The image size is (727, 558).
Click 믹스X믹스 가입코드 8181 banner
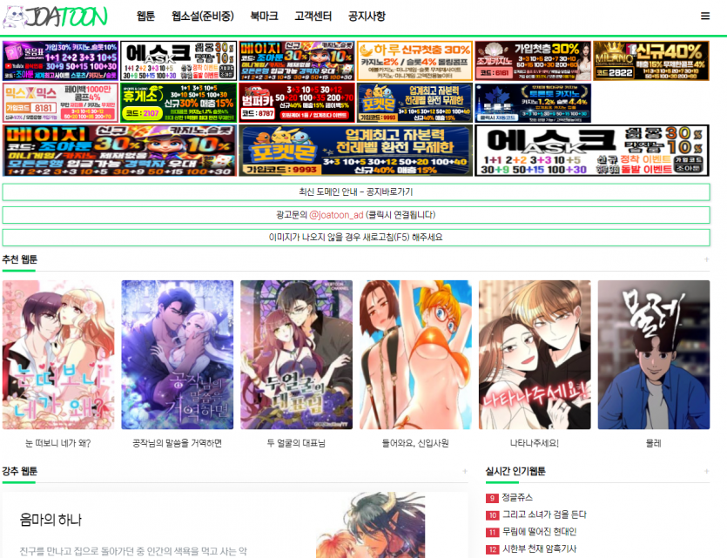coord(60,103)
